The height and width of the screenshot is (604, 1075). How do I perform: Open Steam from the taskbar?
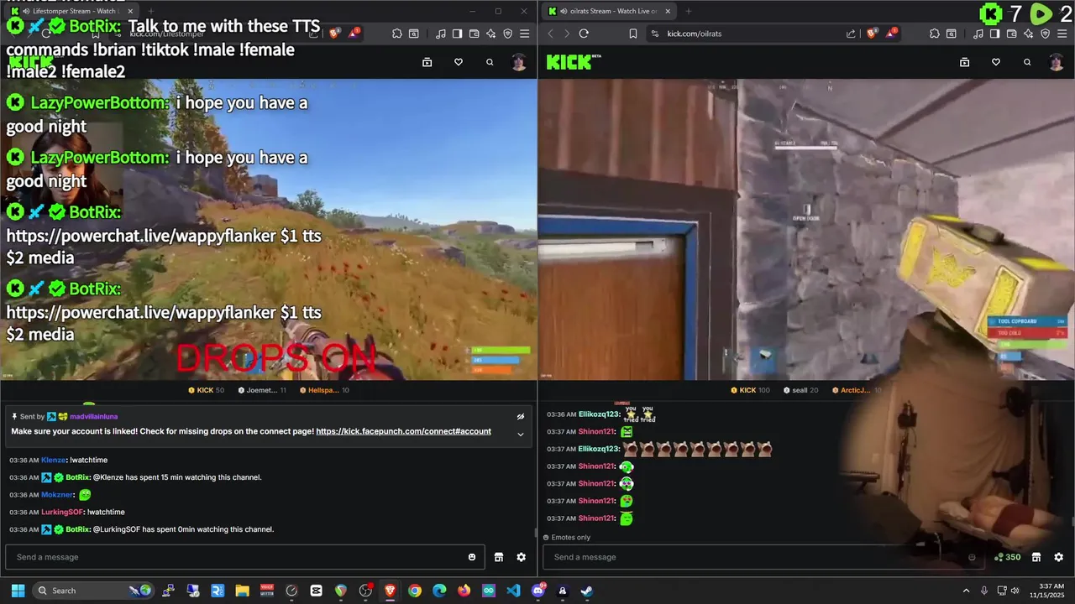pos(587,591)
